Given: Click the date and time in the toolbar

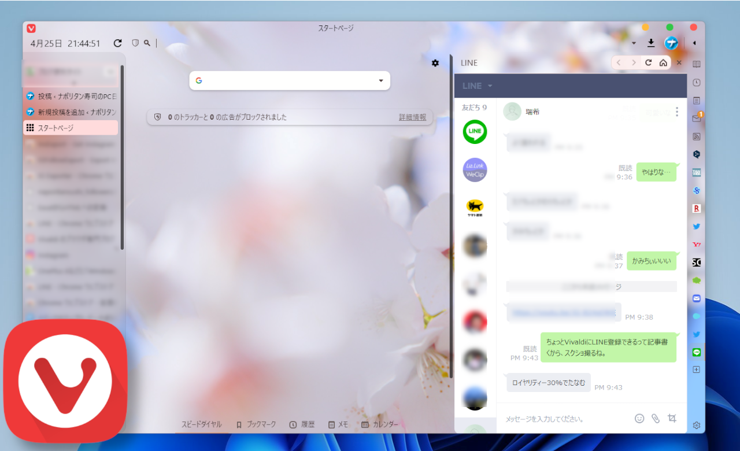Looking at the screenshot, I should click(66, 43).
